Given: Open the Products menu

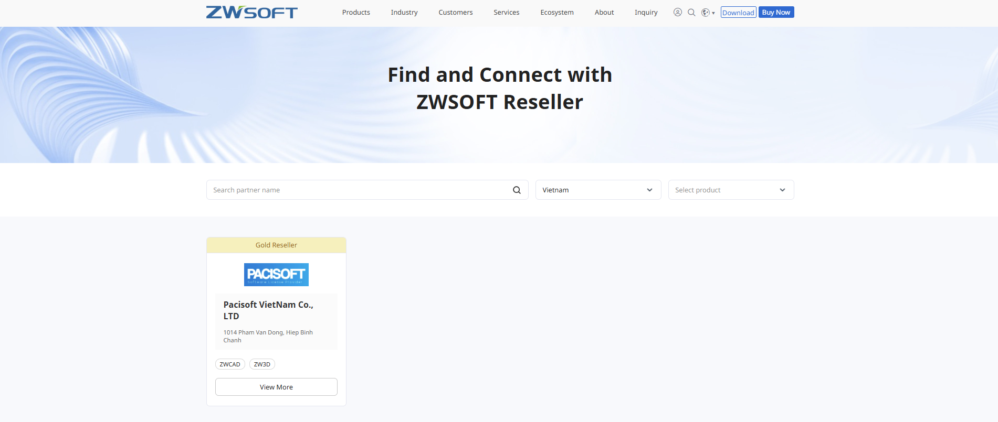Looking at the screenshot, I should pyautogui.click(x=356, y=12).
